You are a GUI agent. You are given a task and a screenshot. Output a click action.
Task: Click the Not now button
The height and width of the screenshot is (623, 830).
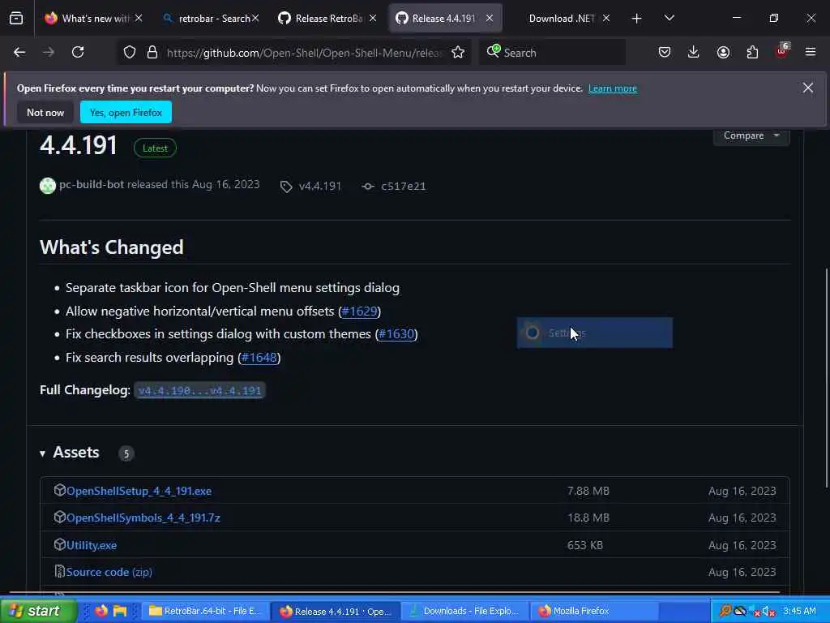click(45, 112)
